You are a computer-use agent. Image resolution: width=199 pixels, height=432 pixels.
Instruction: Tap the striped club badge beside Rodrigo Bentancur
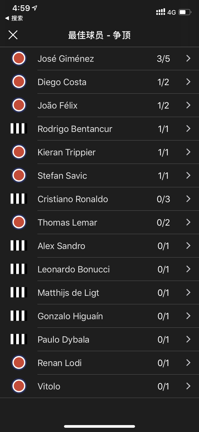pyautogui.click(x=19, y=128)
